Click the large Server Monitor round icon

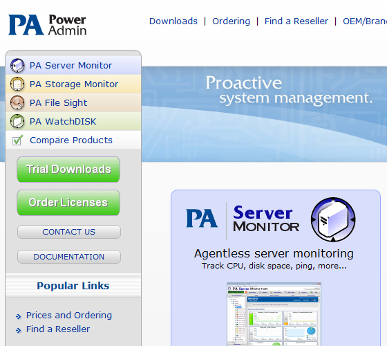coord(333,219)
